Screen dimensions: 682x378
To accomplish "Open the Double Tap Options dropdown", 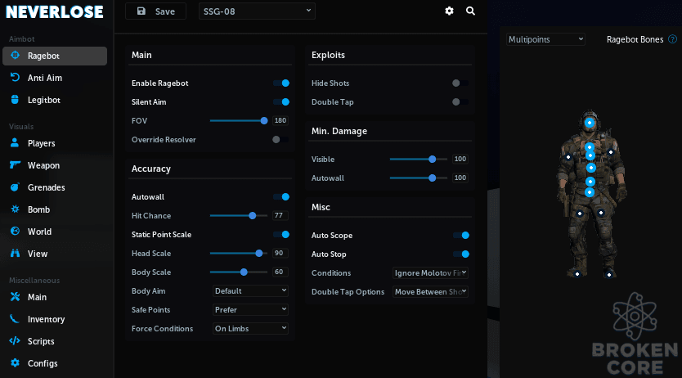I will point(430,291).
